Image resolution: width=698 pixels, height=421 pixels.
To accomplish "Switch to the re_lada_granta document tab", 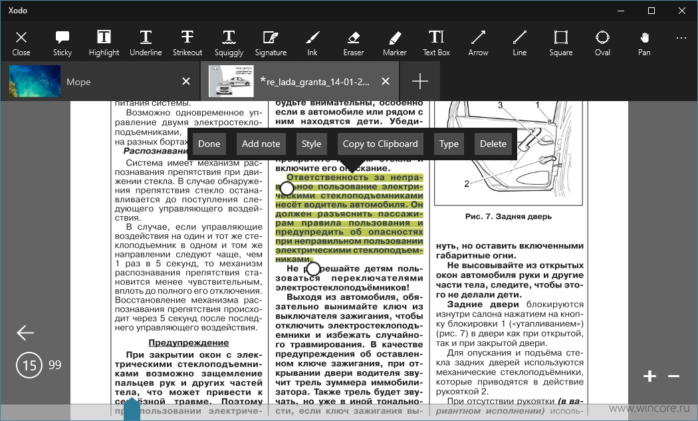I will 300,82.
